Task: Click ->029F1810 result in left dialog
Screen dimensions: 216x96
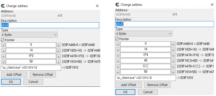Action: click(x=70, y=68)
